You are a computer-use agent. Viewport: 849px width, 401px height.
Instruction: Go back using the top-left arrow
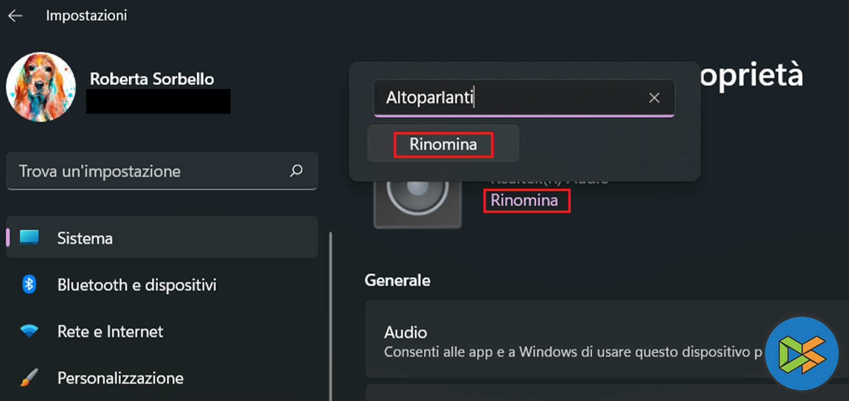tap(15, 16)
